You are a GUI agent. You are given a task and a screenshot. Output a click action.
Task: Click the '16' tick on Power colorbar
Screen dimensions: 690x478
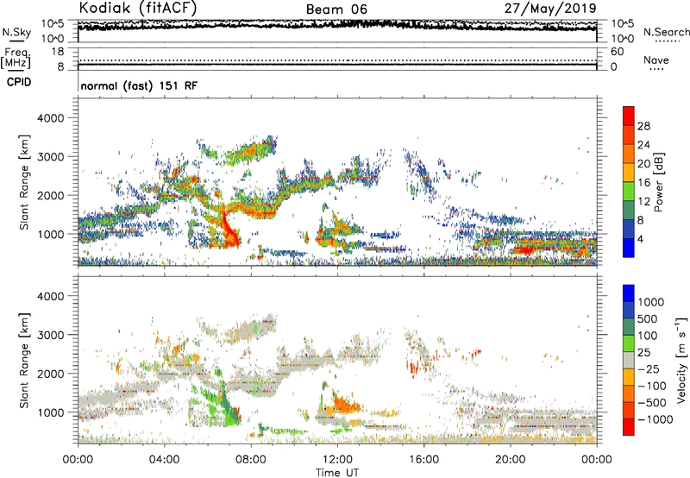tap(643, 182)
